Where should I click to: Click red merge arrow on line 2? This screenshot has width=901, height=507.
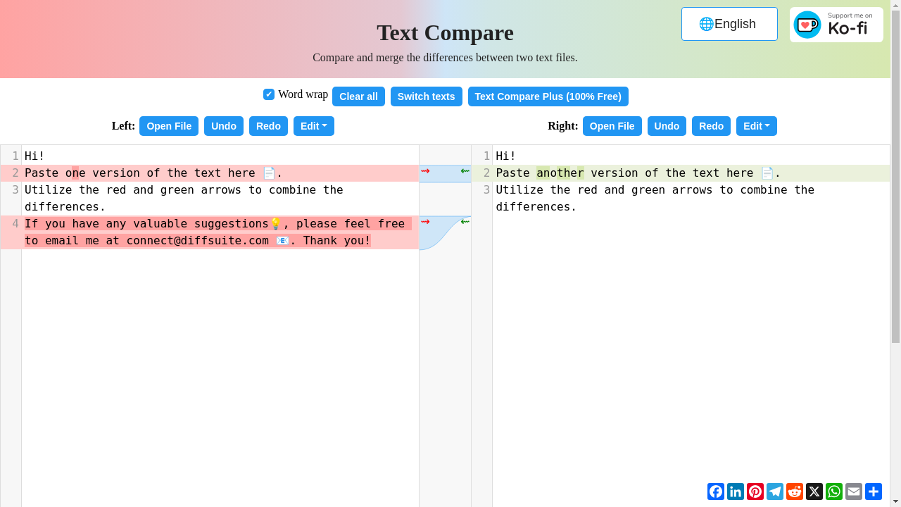coord(425,171)
